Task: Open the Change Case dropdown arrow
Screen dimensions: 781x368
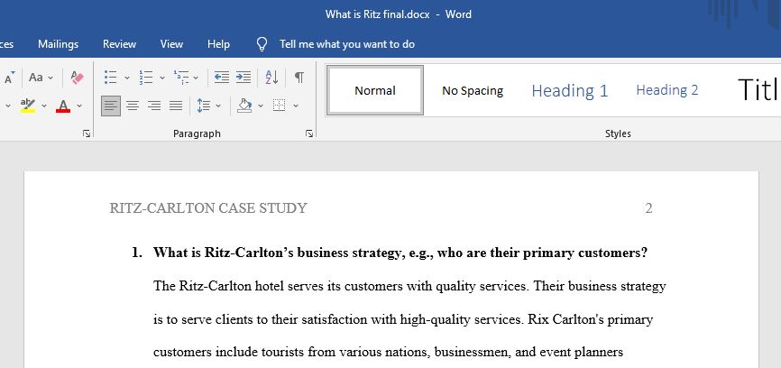Action: coord(51,78)
